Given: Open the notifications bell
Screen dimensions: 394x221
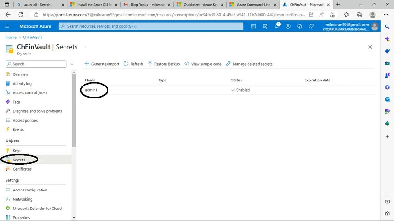Looking at the screenshot, I should pos(277,26).
